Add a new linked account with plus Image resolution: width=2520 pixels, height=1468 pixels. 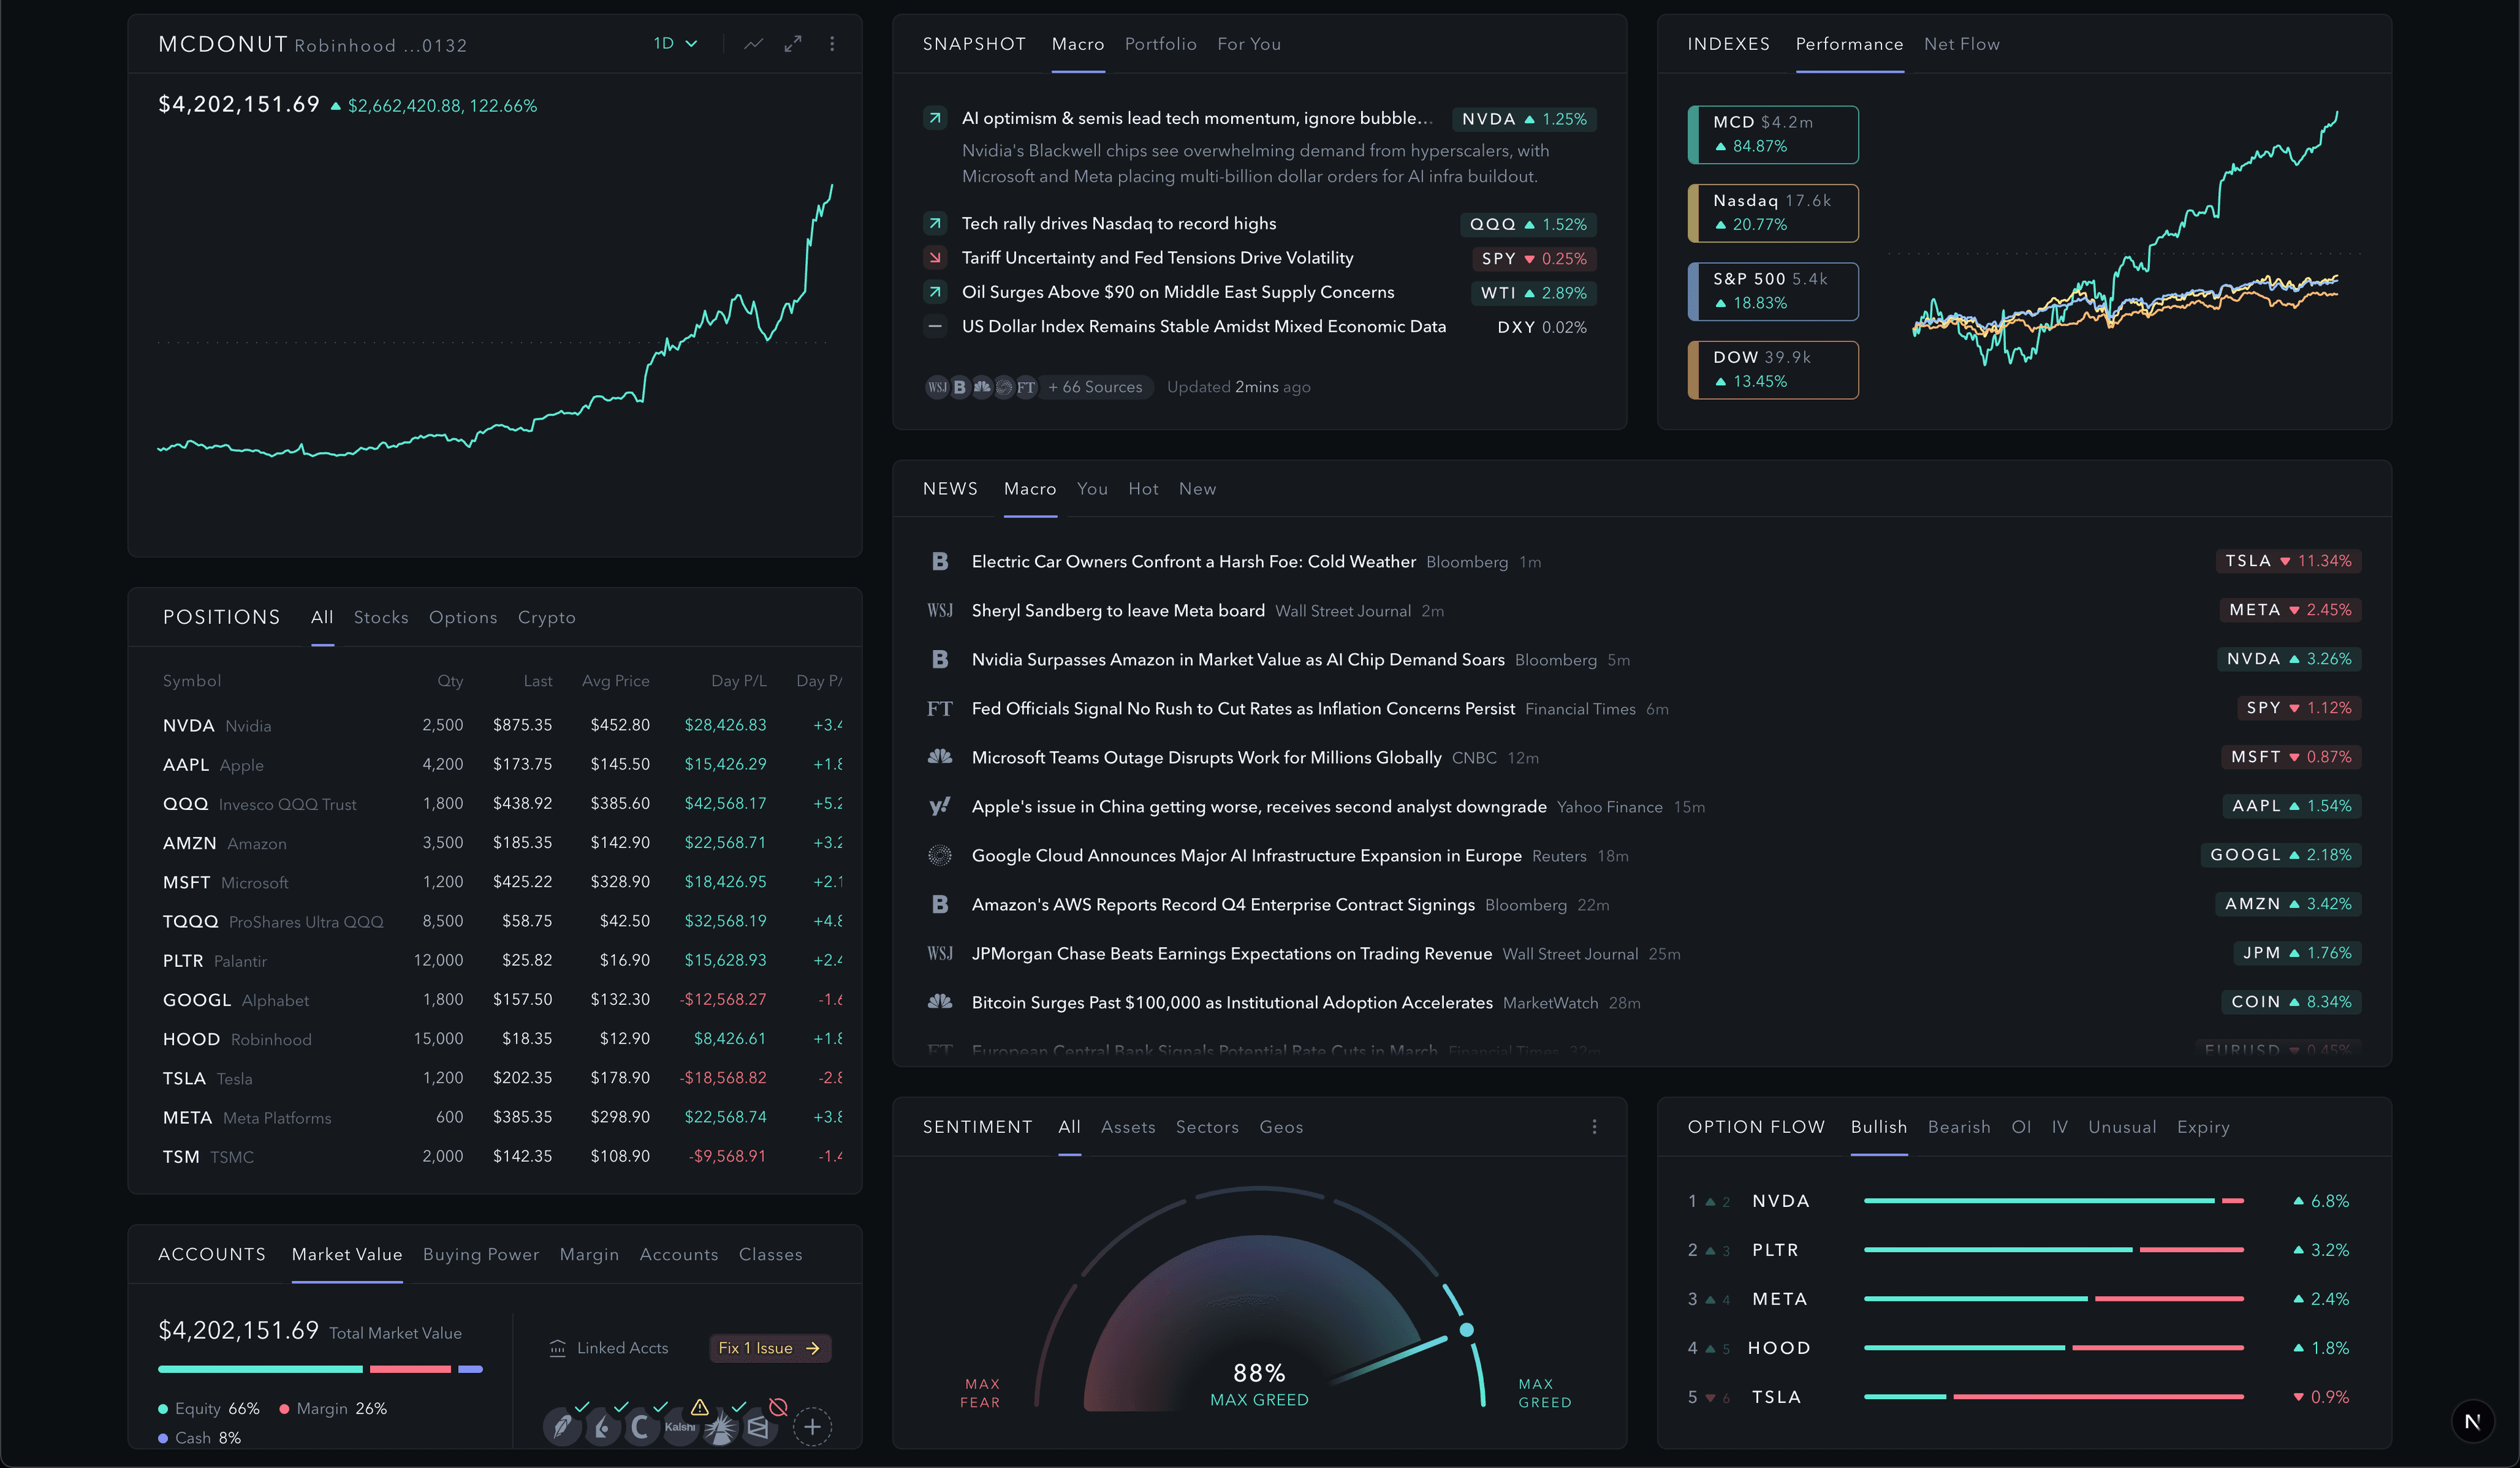813,1427
